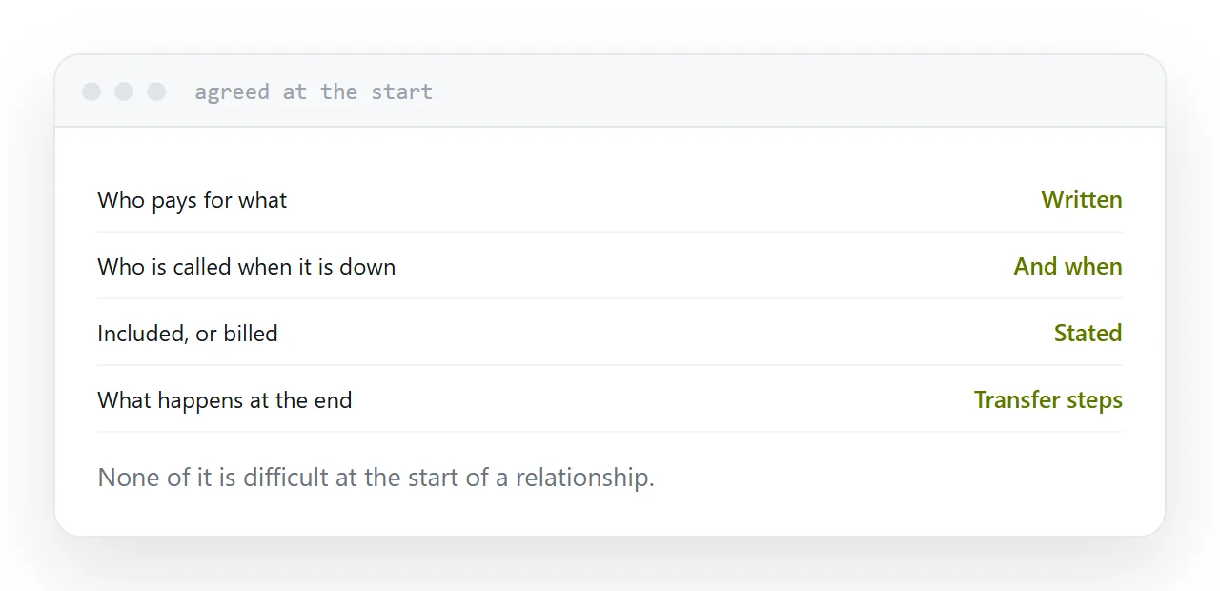Click the word 'billed' in third row

(x=251, y=334)
